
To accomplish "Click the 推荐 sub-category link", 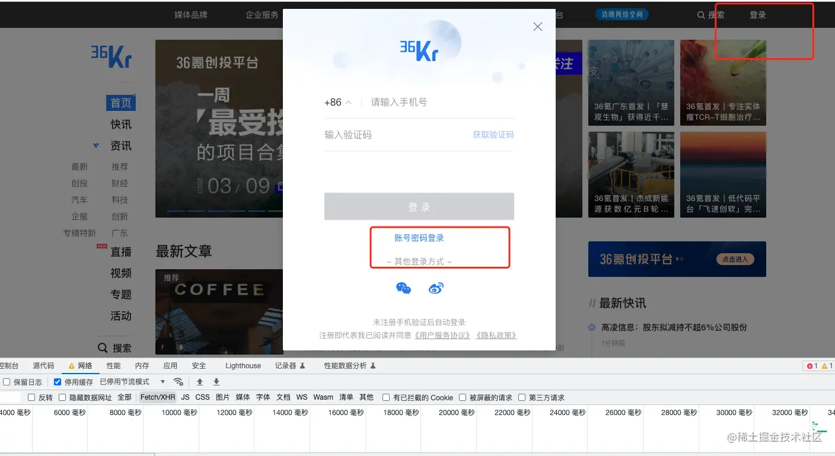I will pos(120,167).
